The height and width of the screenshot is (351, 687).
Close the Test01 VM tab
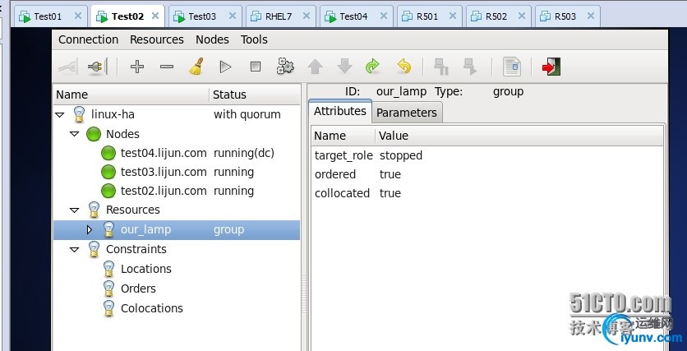click(78, 16)
